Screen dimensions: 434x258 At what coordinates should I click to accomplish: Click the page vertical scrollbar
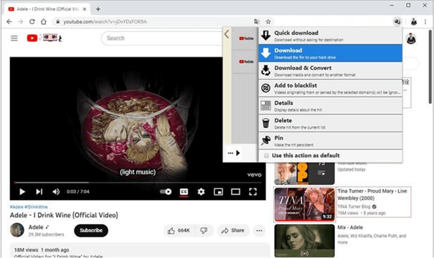coord(430,67)
